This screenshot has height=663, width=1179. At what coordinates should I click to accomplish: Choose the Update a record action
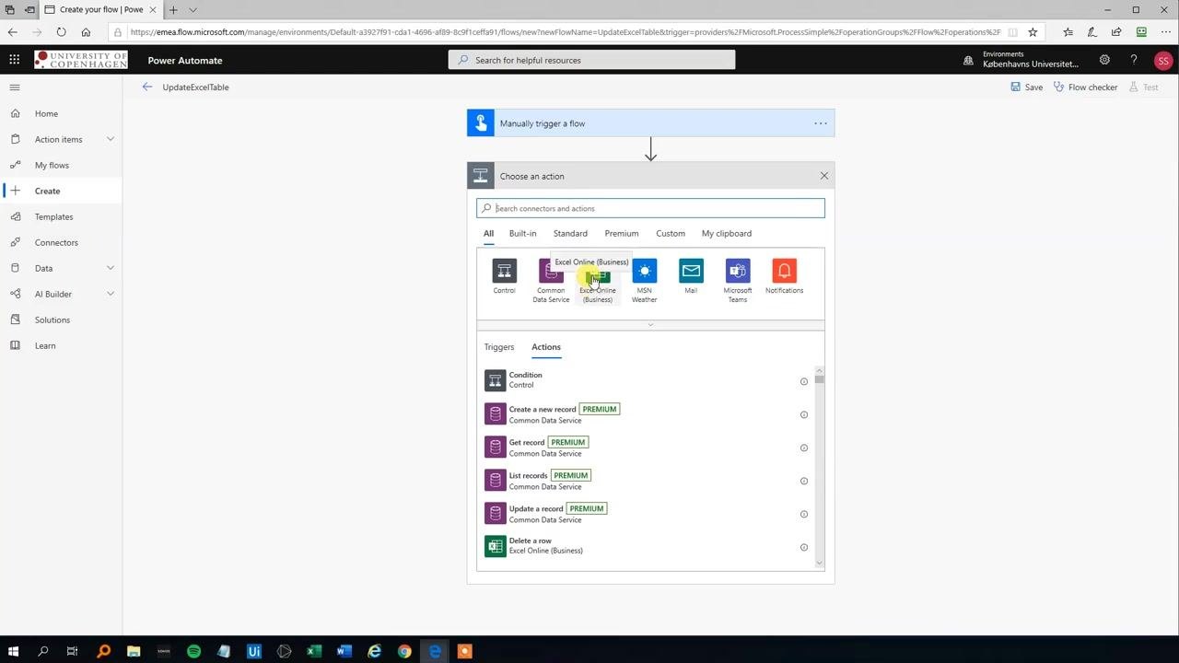click(x=645, y=514)
